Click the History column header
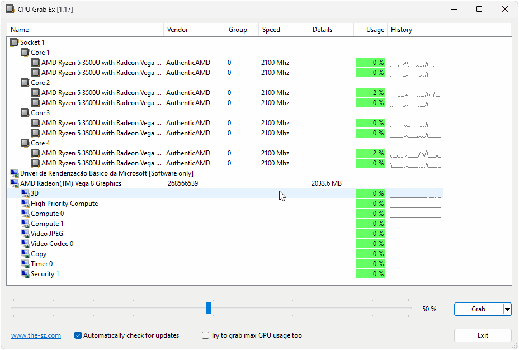 416,30
